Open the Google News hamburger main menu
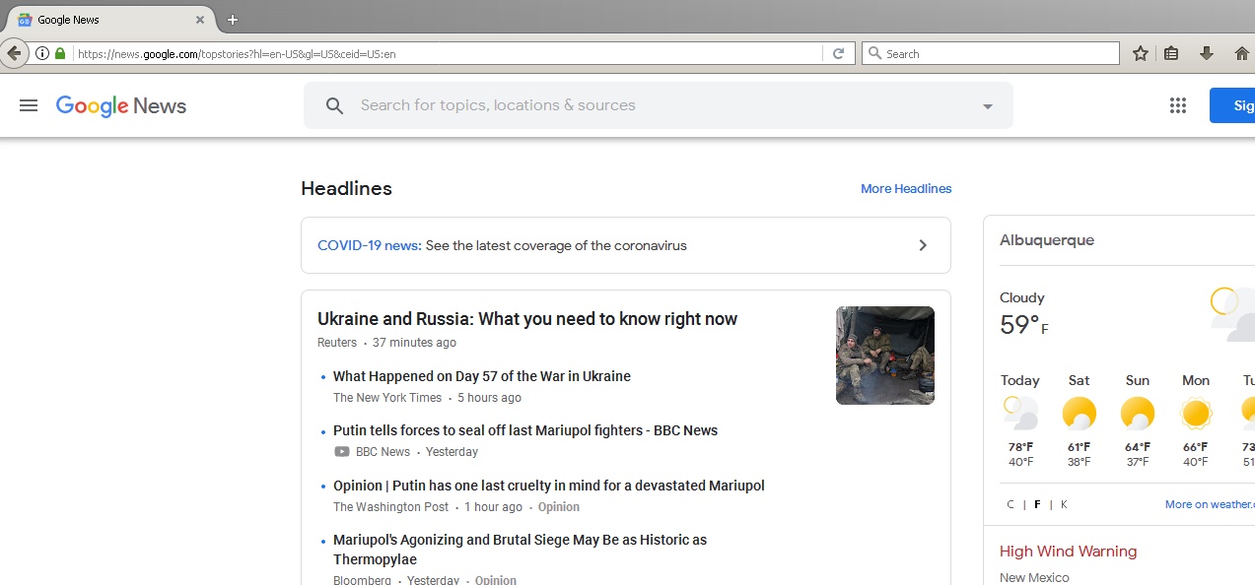This screenshot has width=1255, height=585. point(29,105)
